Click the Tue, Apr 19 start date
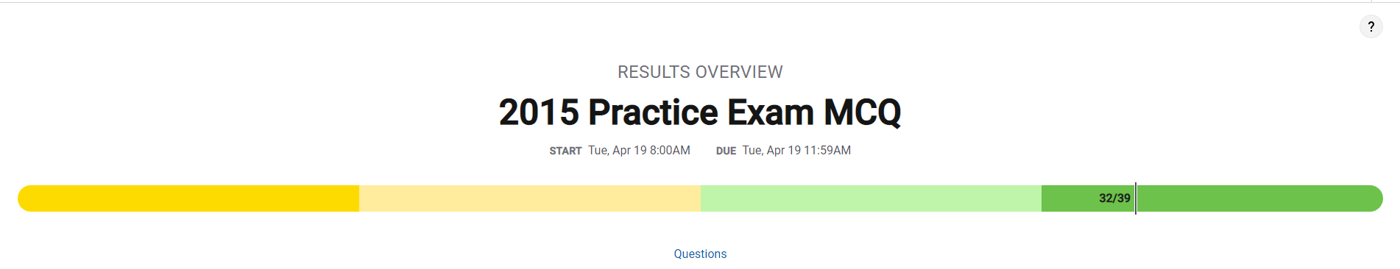This screenshot has width=1400, height=269. [x=618, y=150]
